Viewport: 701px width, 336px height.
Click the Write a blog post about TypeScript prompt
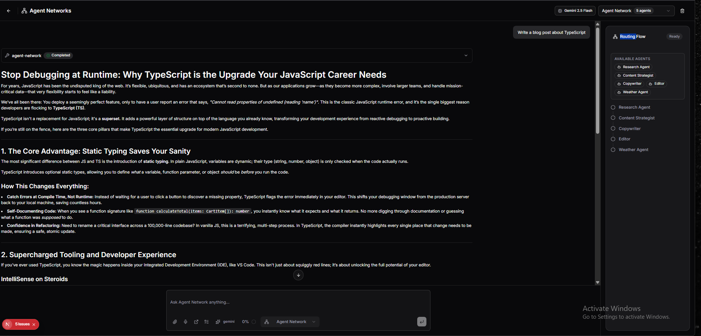point(551,32)
